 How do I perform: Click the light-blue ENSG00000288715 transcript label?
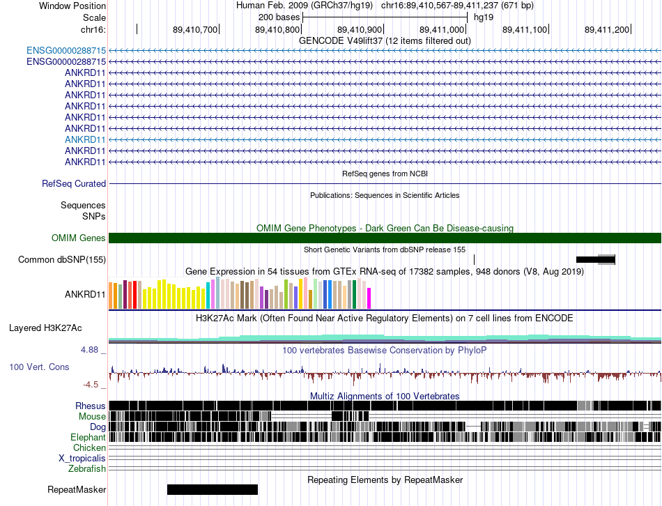click(x=66, y=51)
